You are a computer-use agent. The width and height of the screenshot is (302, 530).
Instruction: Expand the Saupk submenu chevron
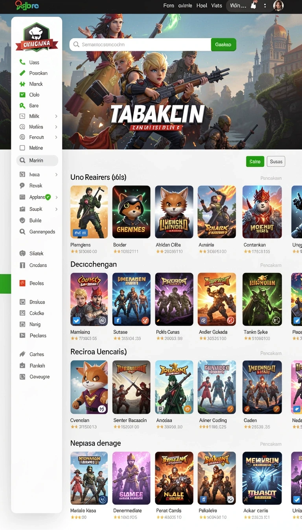tap(56, 209)
